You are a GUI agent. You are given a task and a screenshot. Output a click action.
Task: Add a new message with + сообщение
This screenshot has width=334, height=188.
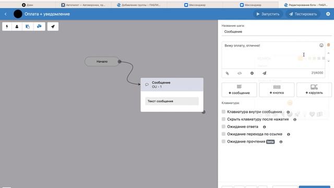coord(239,90)
